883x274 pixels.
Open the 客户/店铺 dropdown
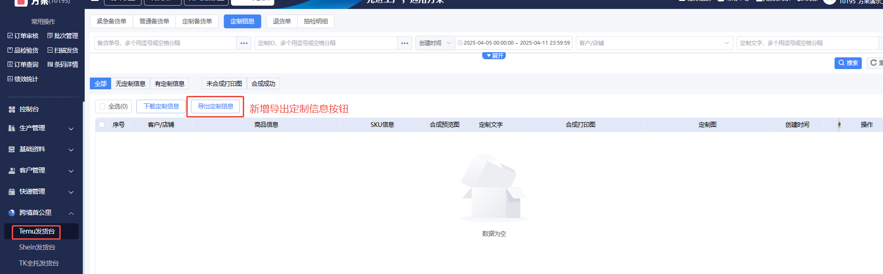654,43
